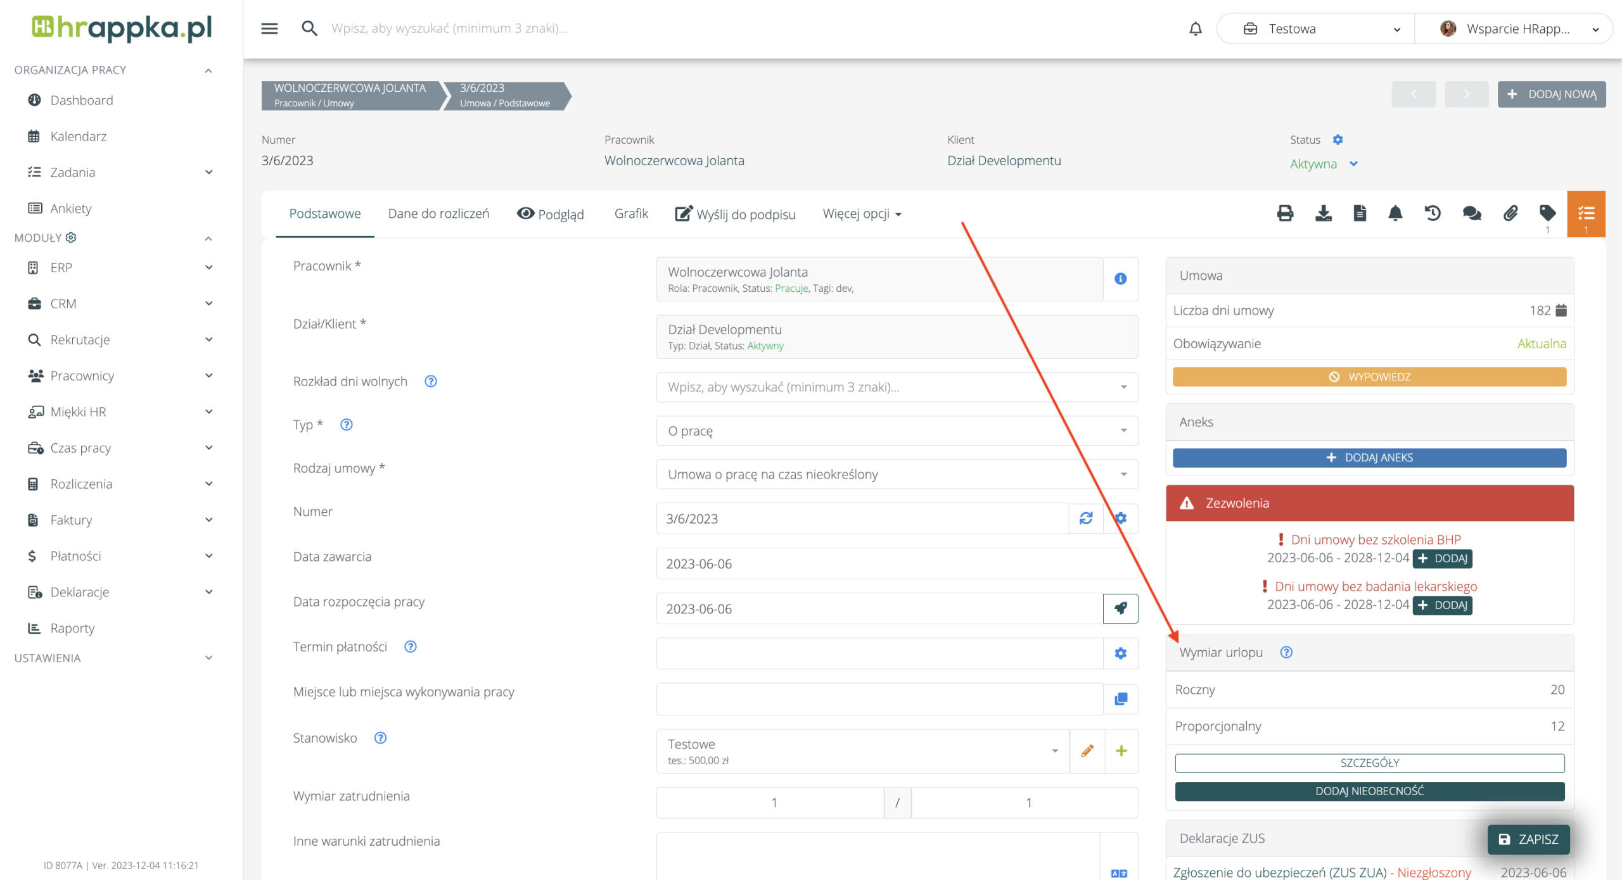Click the print icon in contract toolbar
The height and width of the screenshot is (880, 1622).
tap(1285, 213)
